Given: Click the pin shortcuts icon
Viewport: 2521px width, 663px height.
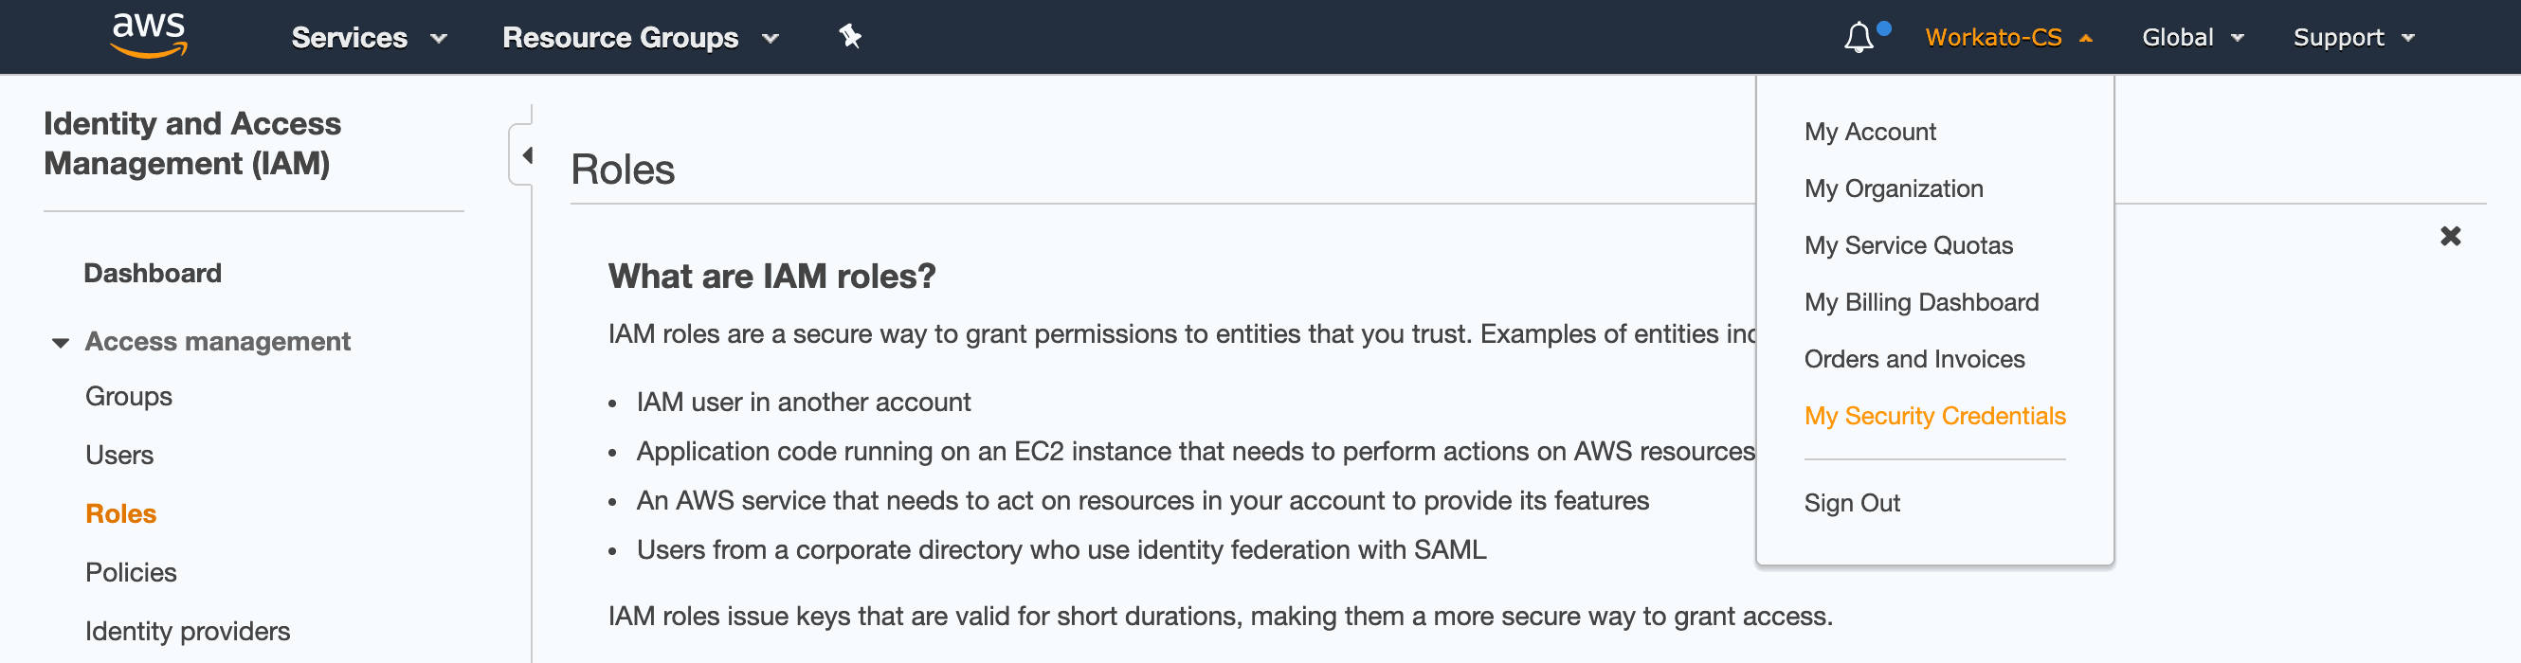Looking at the screenshot, I should (849, 37).
